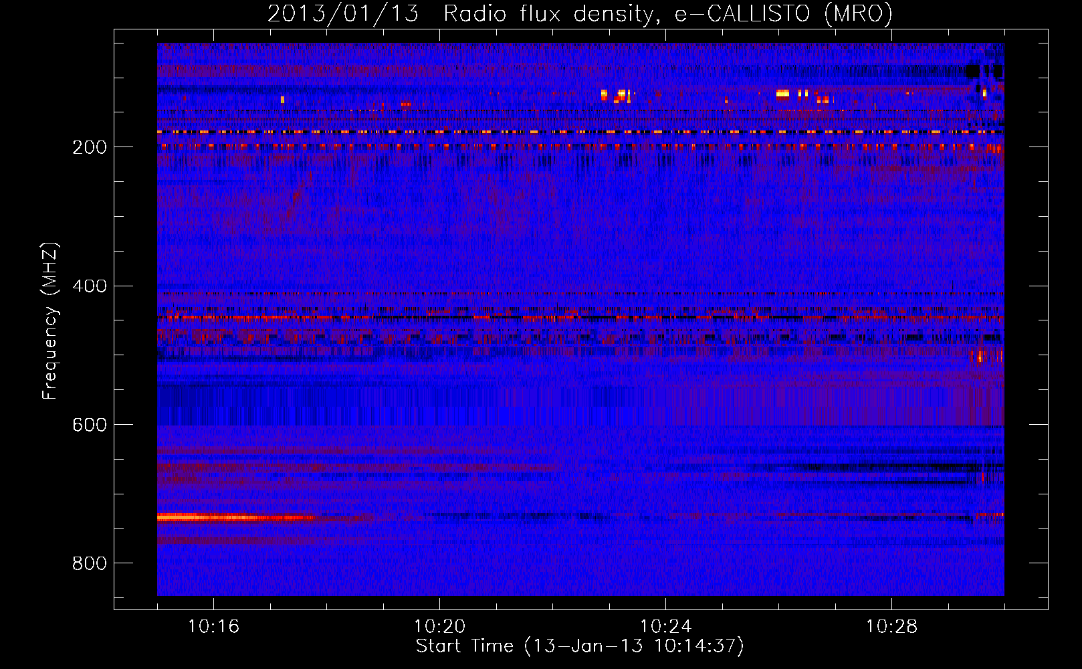Click the 10:28 time tick label
1082x669 pixels.
(891, 626)
